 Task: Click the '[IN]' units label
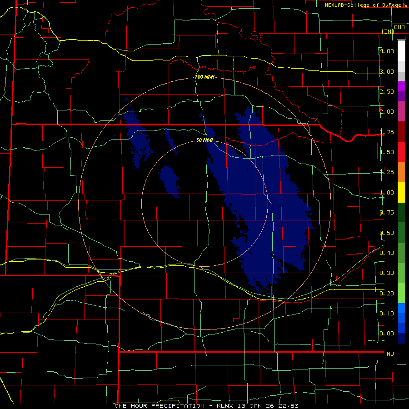(x=388, y=31)
